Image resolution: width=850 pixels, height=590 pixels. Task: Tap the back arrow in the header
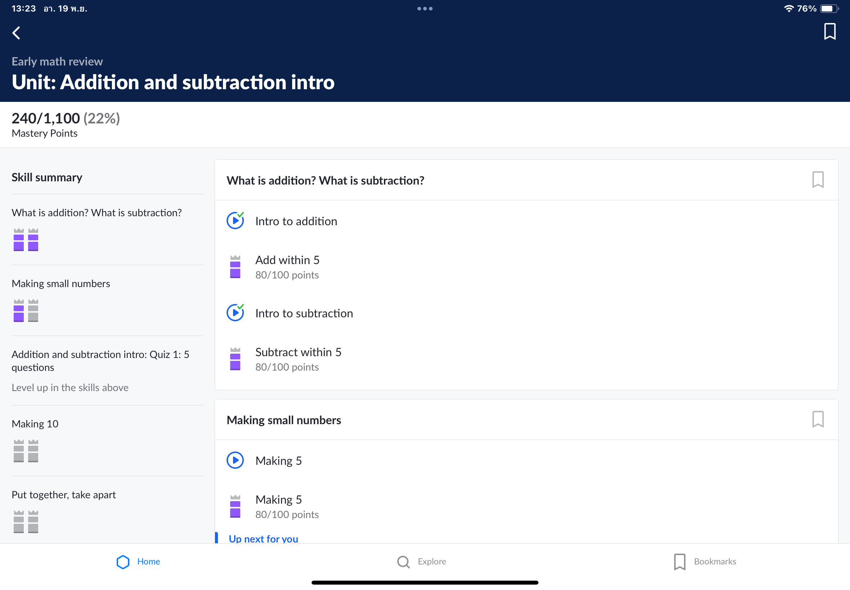16,33
